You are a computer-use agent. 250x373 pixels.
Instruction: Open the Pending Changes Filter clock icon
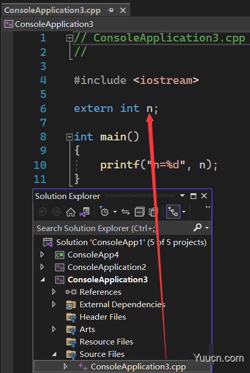pyautogui.click(x=104, y=211)
